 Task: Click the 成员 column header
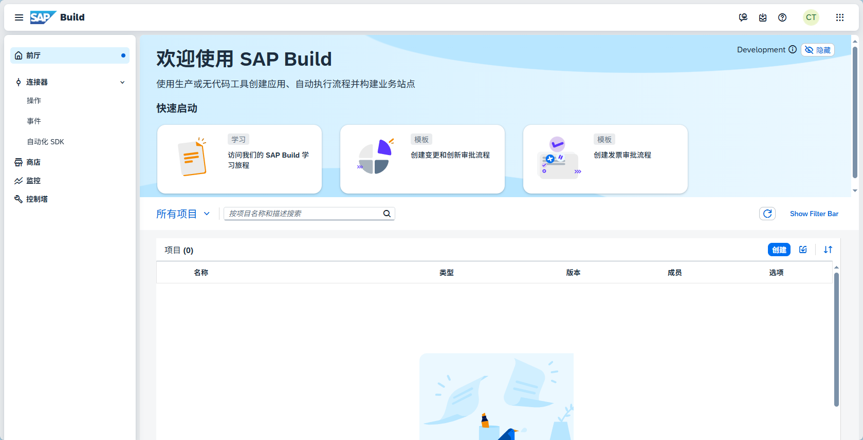pos(675,273)
